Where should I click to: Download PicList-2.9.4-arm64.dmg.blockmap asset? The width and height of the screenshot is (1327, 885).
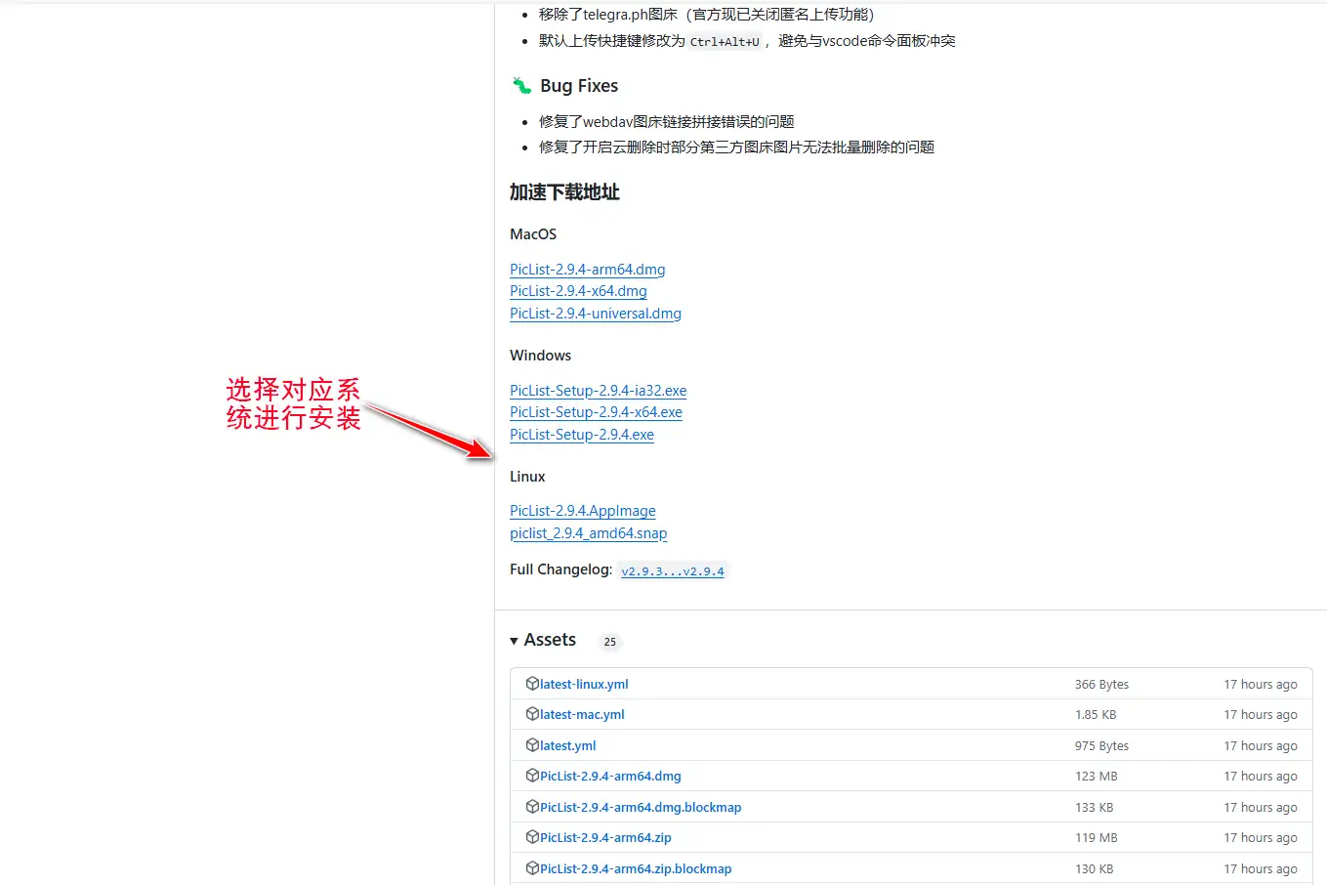(x=641, y=807)
